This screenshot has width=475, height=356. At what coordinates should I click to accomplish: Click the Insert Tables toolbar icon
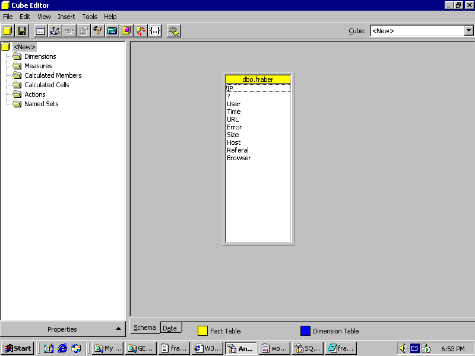[x=40, y=30]
